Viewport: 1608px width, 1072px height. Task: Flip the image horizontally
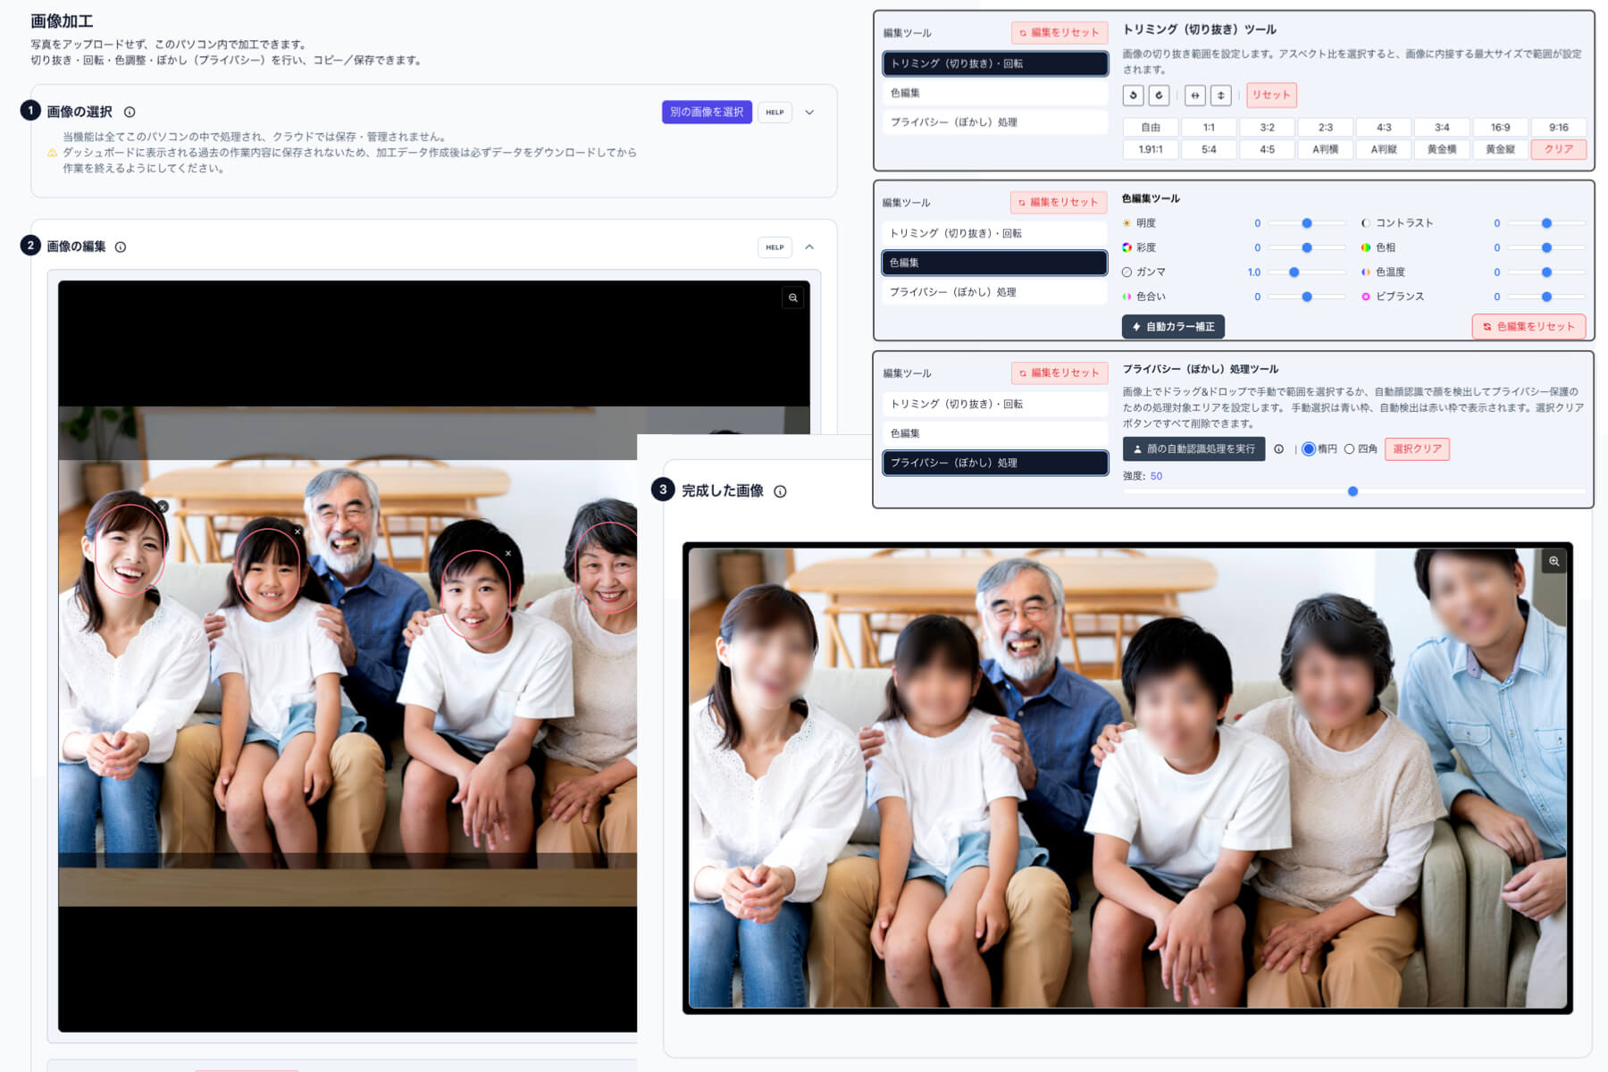click(x=1195, y=95)
